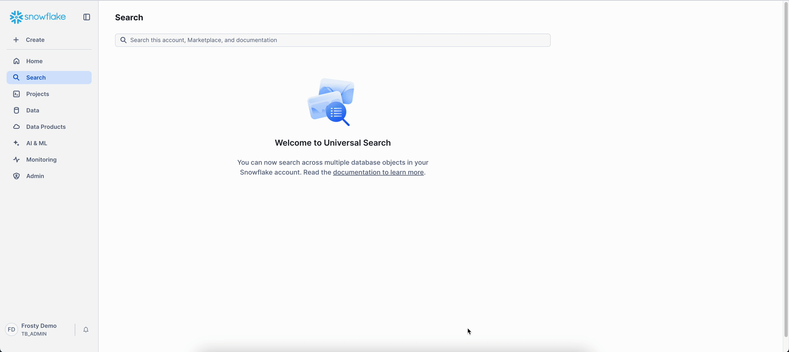The width and height of the screenshot is (789, 352).
Task: Select Search in the sidebar
Action: pyautogui.click(x=49, y=78)
